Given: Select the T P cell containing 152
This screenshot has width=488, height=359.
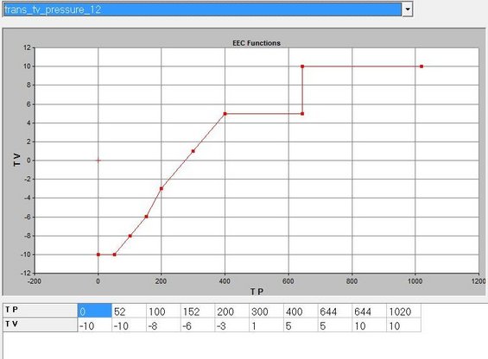Looking at the screenshot, I should (198, 311).
